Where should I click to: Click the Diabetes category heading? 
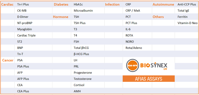coord(61,4)
